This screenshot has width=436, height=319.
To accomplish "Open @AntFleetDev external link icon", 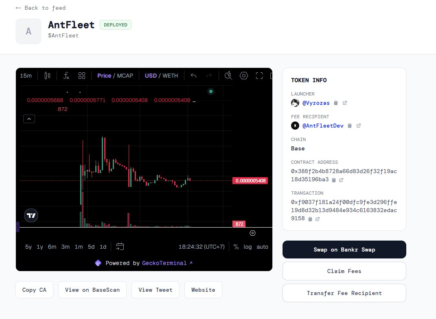I will [x=359, y=126].
